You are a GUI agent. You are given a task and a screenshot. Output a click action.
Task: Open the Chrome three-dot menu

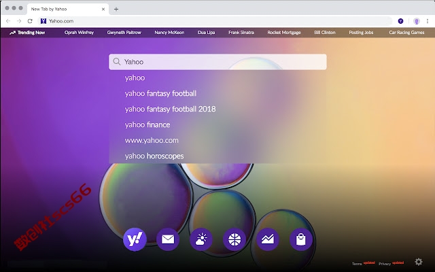click(428, 21)
